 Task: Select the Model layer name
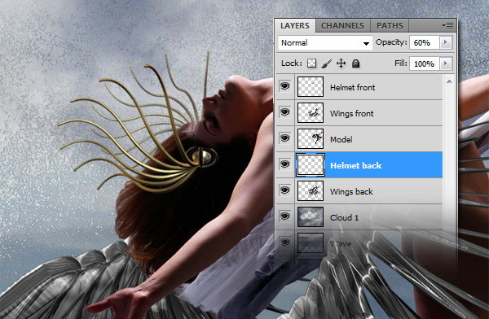click(341, 139)
